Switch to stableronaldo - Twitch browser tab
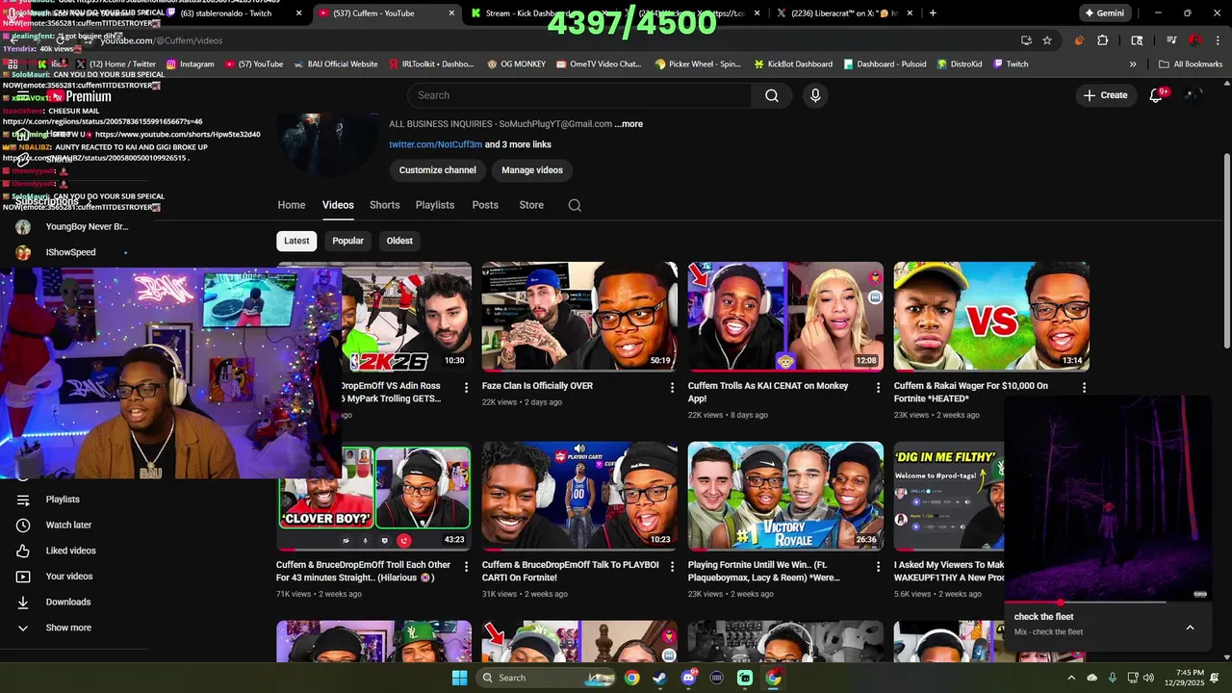1232x693 pixels. click(x=231, y=13)
